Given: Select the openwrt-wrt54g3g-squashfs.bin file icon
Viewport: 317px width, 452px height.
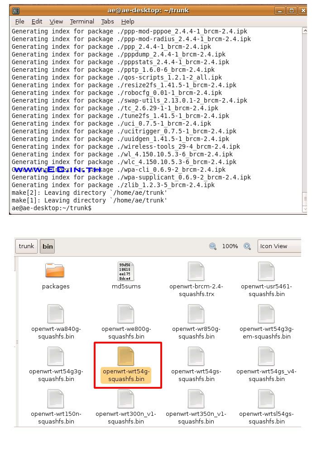Looking at the screenshot, I should pos(55,356).
